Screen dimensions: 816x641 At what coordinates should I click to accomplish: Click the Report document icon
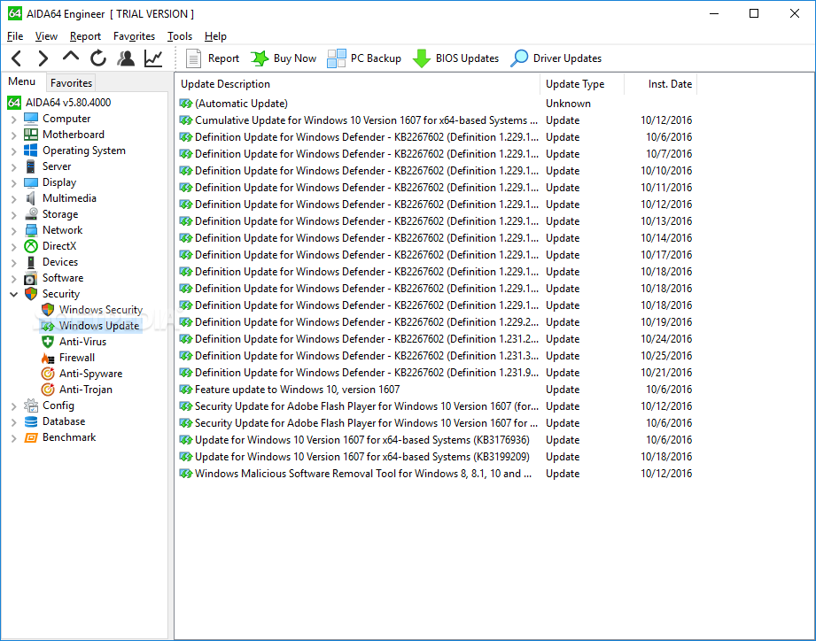(194, 58)
